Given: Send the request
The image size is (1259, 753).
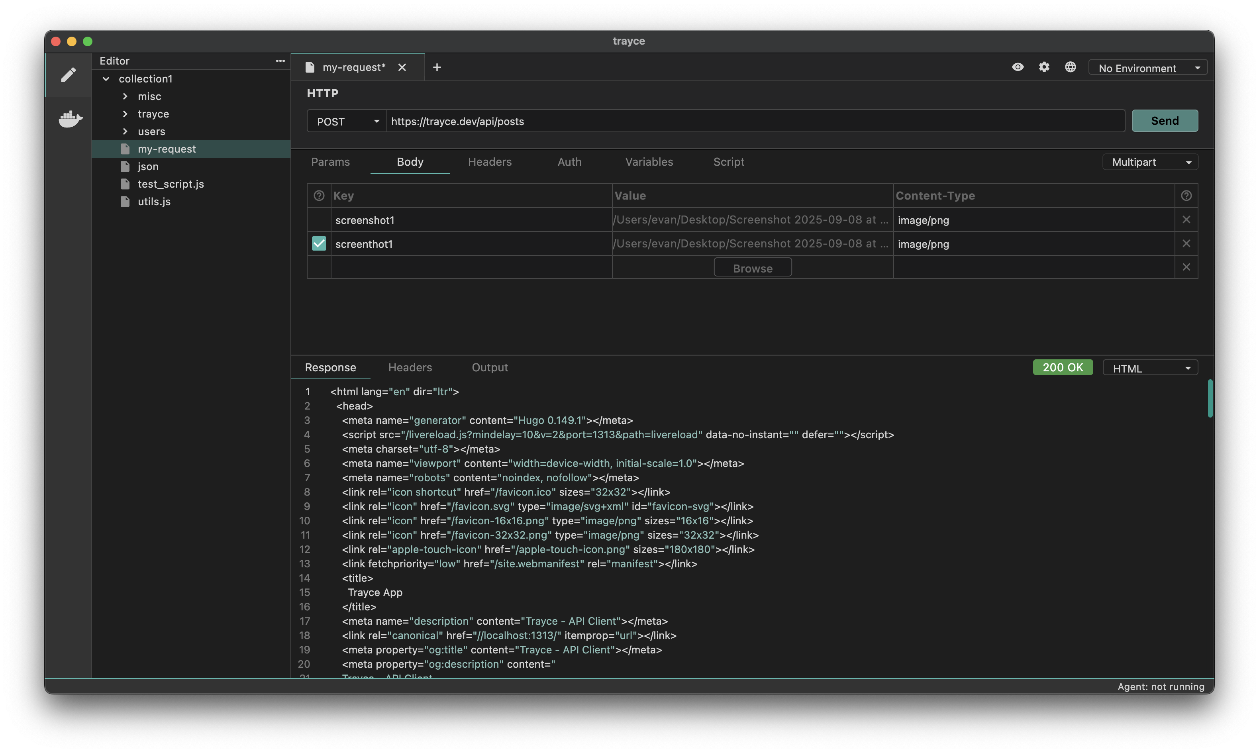Looking at the screenshot, I should coord(1165,121).
